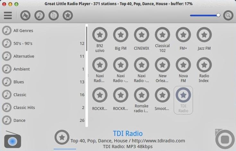Screen dimensions: 236x151
Task: Open the hamburger main menu
Action: click(x=8, y=15)
